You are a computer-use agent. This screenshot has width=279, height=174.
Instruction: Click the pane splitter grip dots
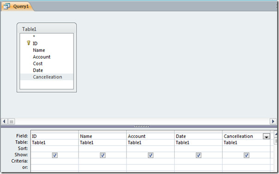(x=142, y=126)
